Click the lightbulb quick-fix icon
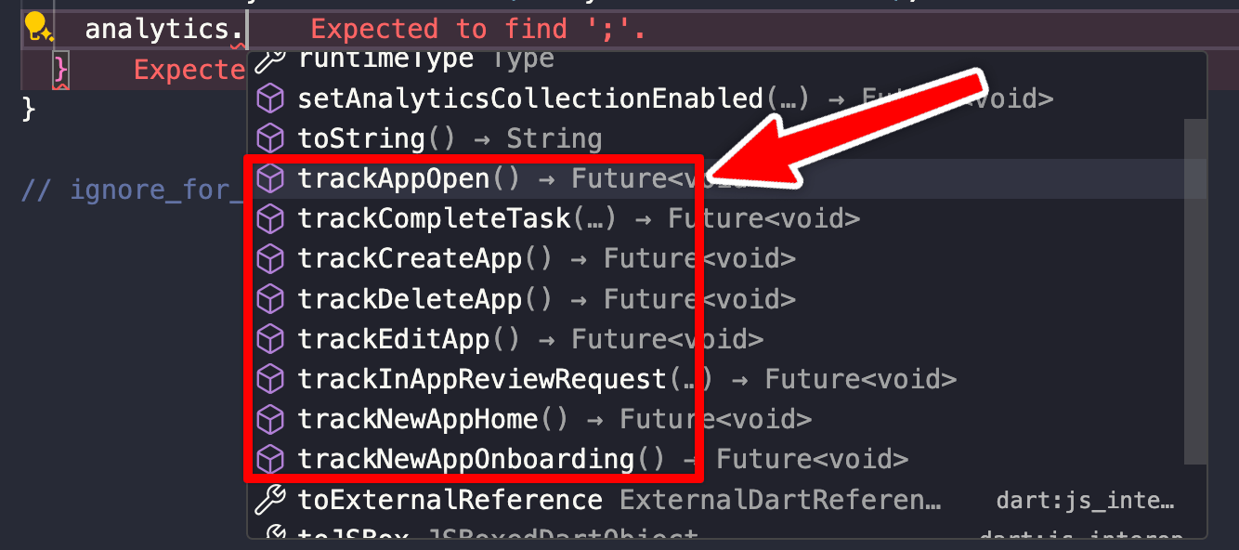The height and width of the screenshot is (550, 1239). (x=39, y=28)
